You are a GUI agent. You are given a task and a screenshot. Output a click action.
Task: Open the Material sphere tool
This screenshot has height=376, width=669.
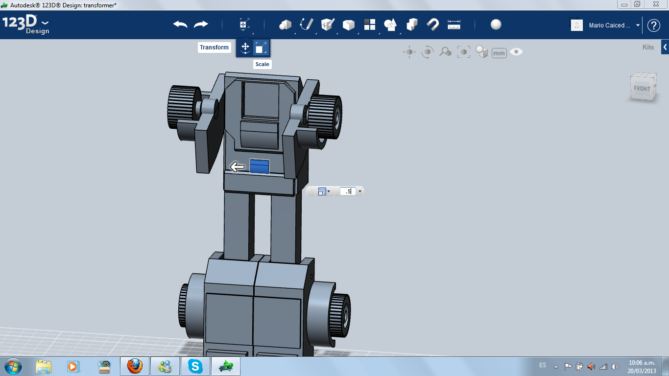[x=496, y=24]
